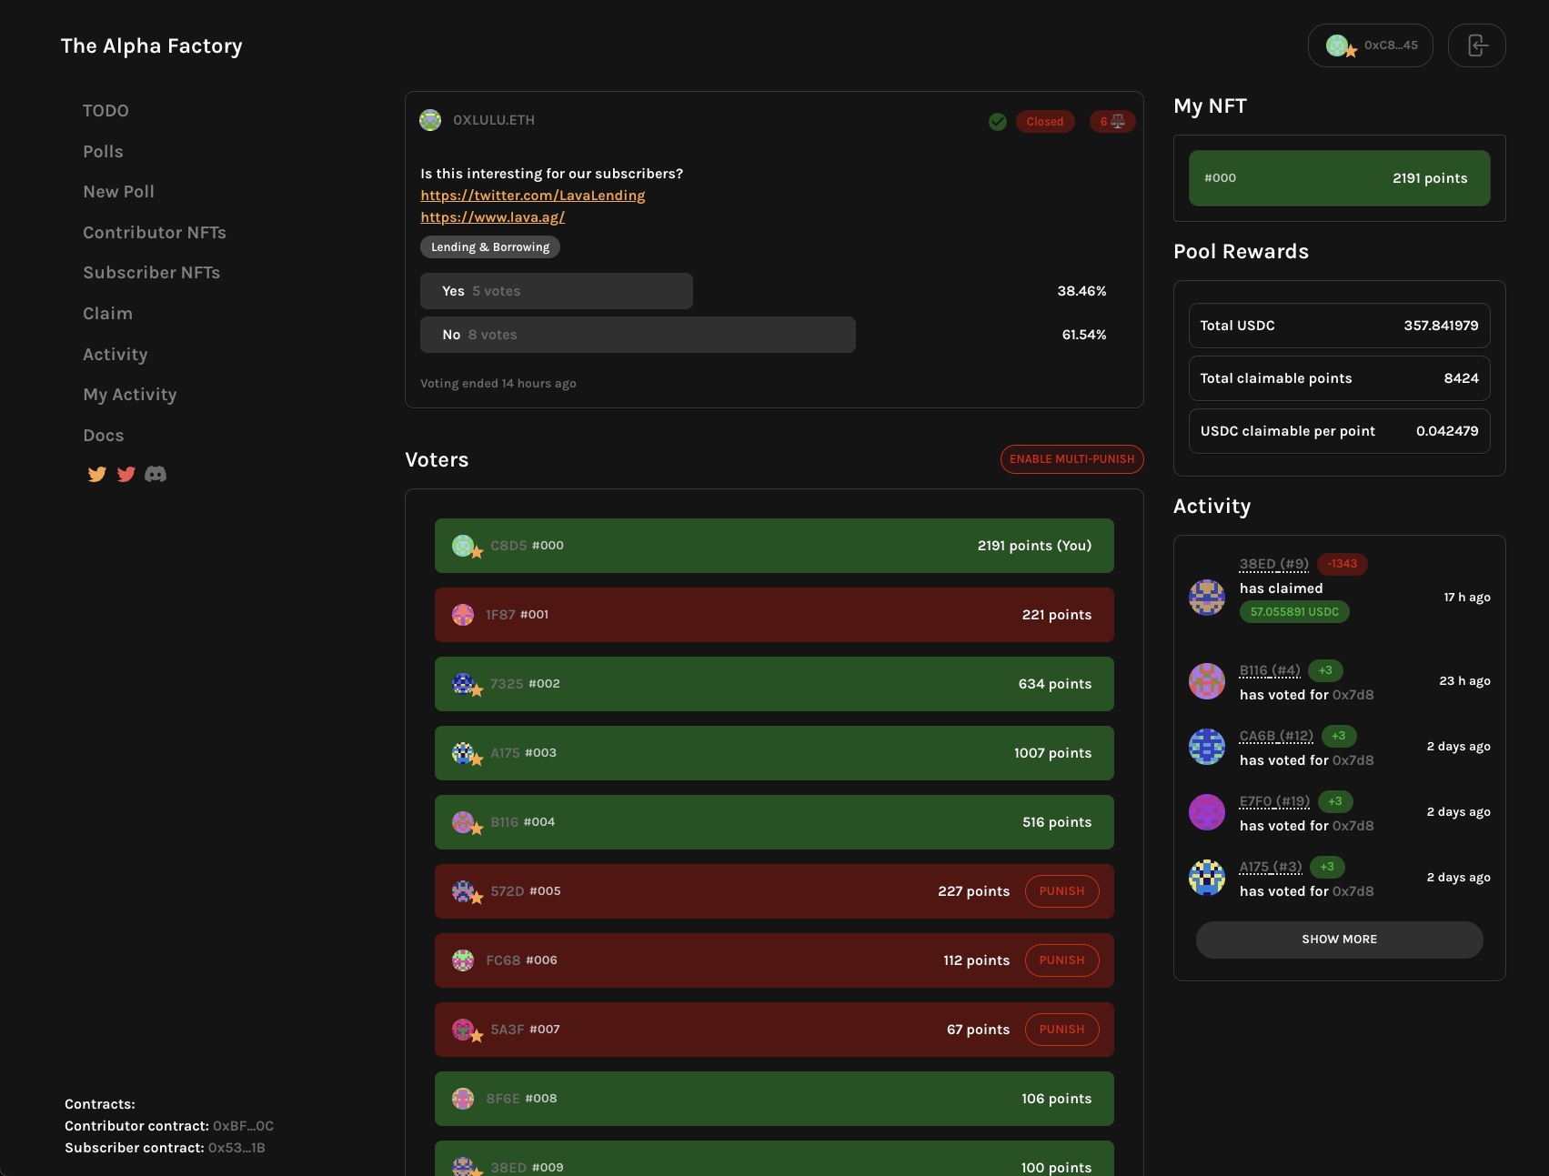Enable multi-punish mode

[1071, 459]
